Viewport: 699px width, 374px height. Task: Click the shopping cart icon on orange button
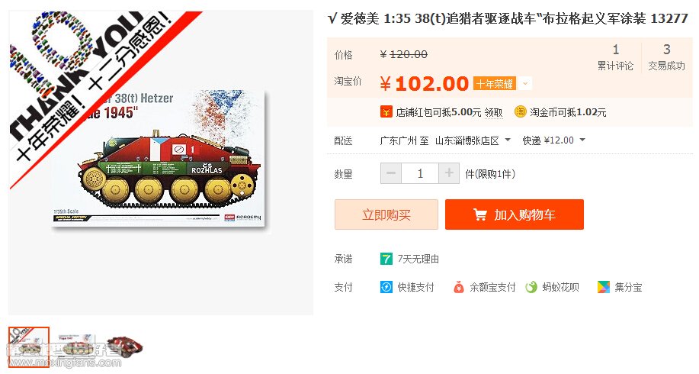click(480, 214)
